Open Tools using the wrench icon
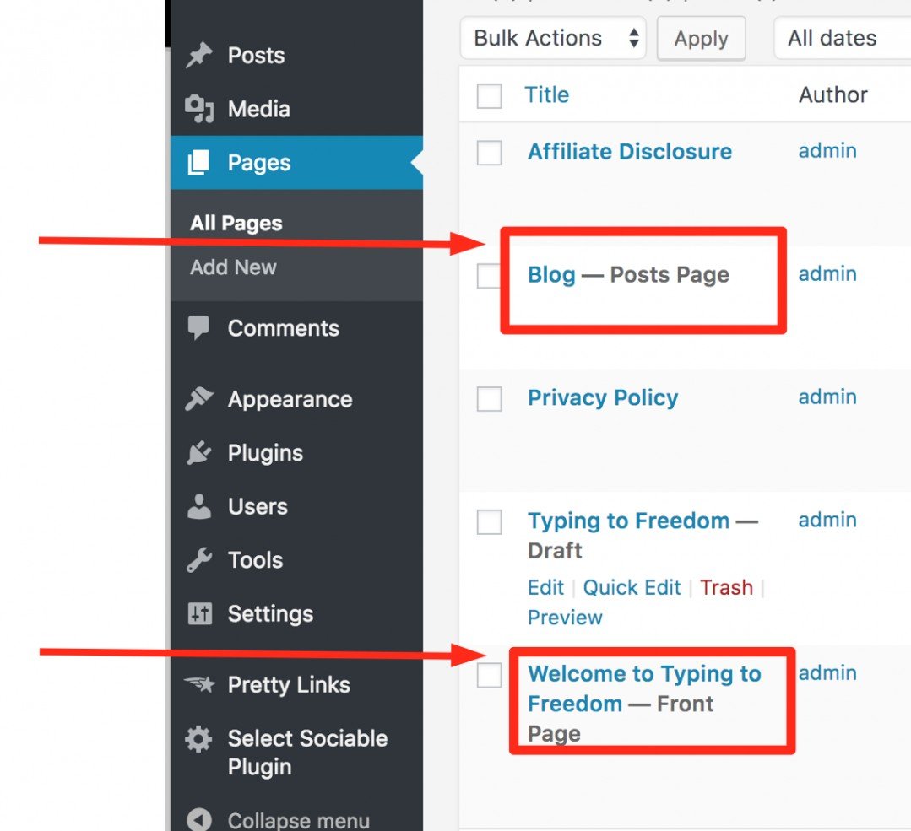Viewport: 911px width, 831px height. [197, 559]
